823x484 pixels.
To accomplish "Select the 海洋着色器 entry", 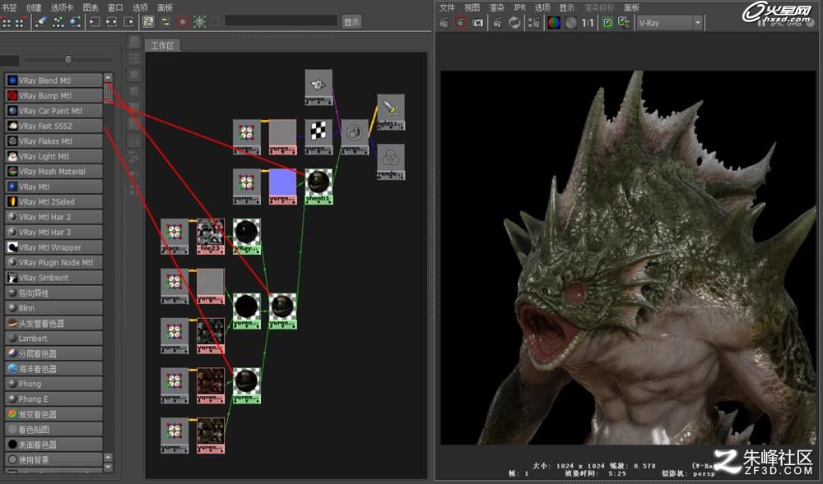I will (x=53, y=369).
